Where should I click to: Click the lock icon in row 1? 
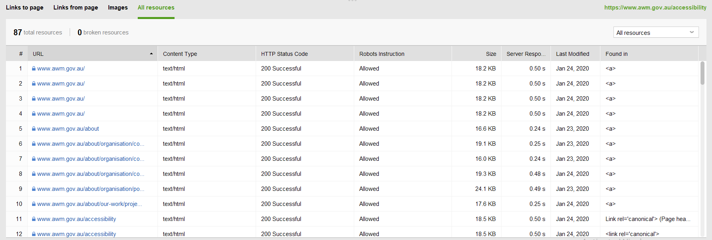[34, 69]
